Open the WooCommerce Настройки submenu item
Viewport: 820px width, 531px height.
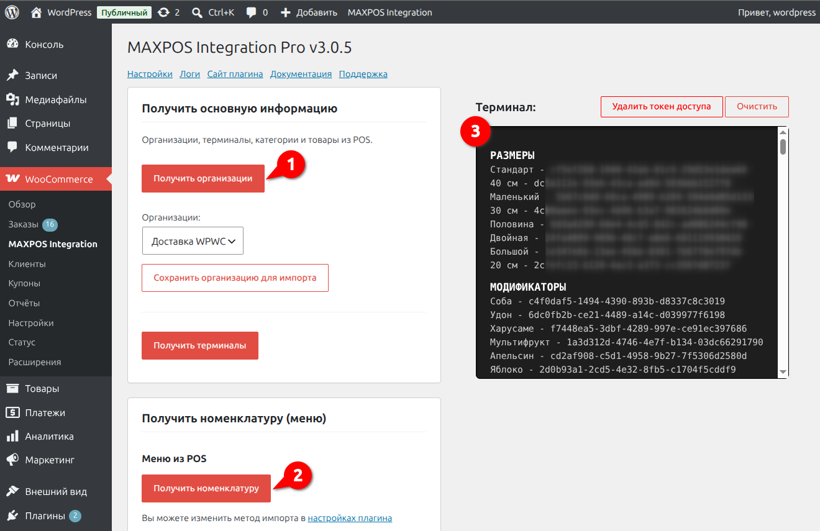(x=31, y=323)
